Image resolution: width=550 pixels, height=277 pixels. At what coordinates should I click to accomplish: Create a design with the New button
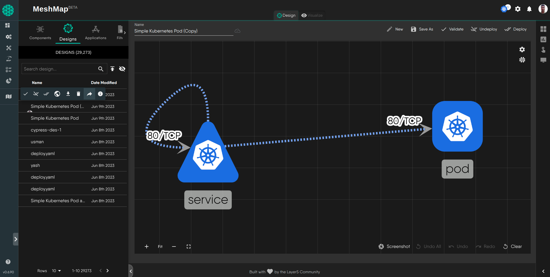point(395,29)
